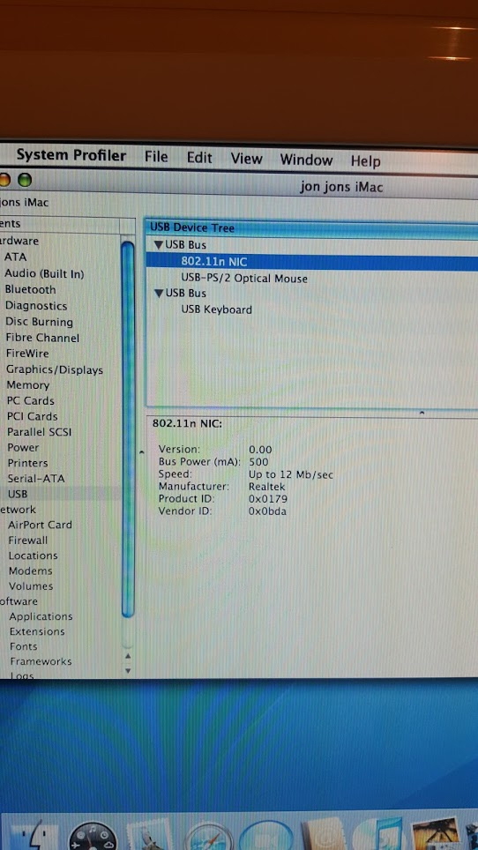The width and height of the screenshot is (478, 850).
Task: Select USB in the sidebar
Action: (18, 495)
